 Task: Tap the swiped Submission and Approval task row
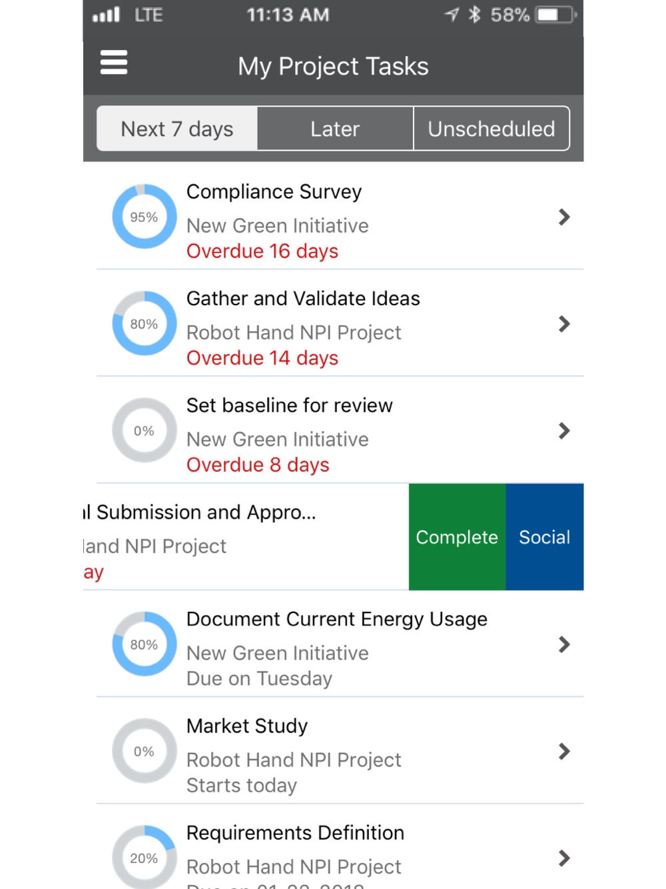(246, 537)
